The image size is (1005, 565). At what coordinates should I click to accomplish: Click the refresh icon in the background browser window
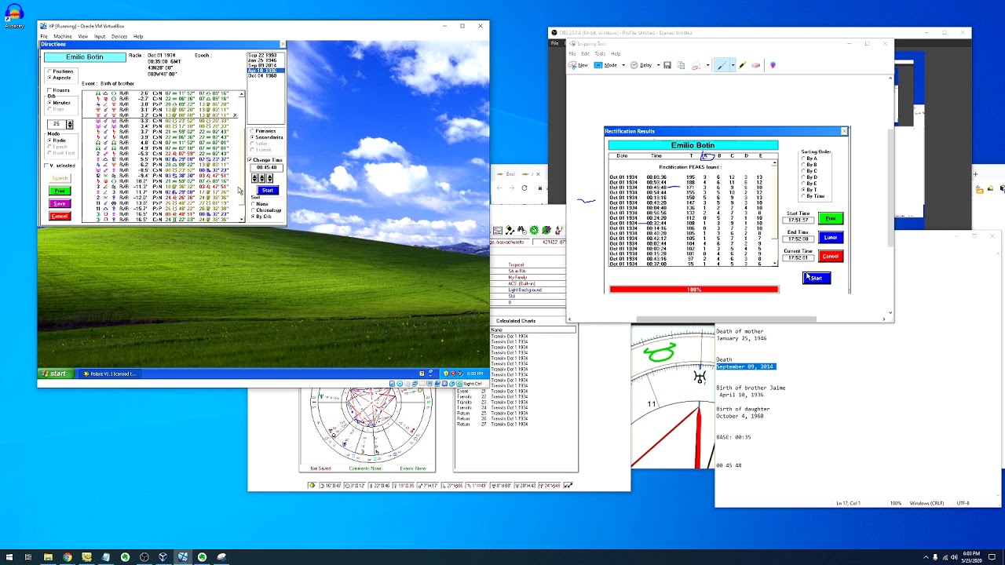(x=524, y=188)
